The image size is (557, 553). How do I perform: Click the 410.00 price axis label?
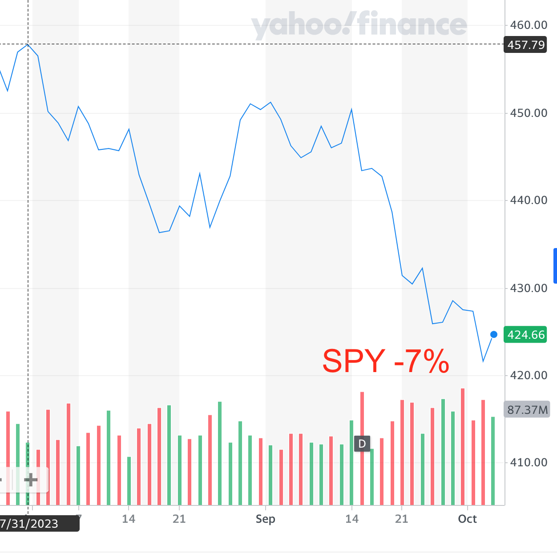[x=528, y=462]
